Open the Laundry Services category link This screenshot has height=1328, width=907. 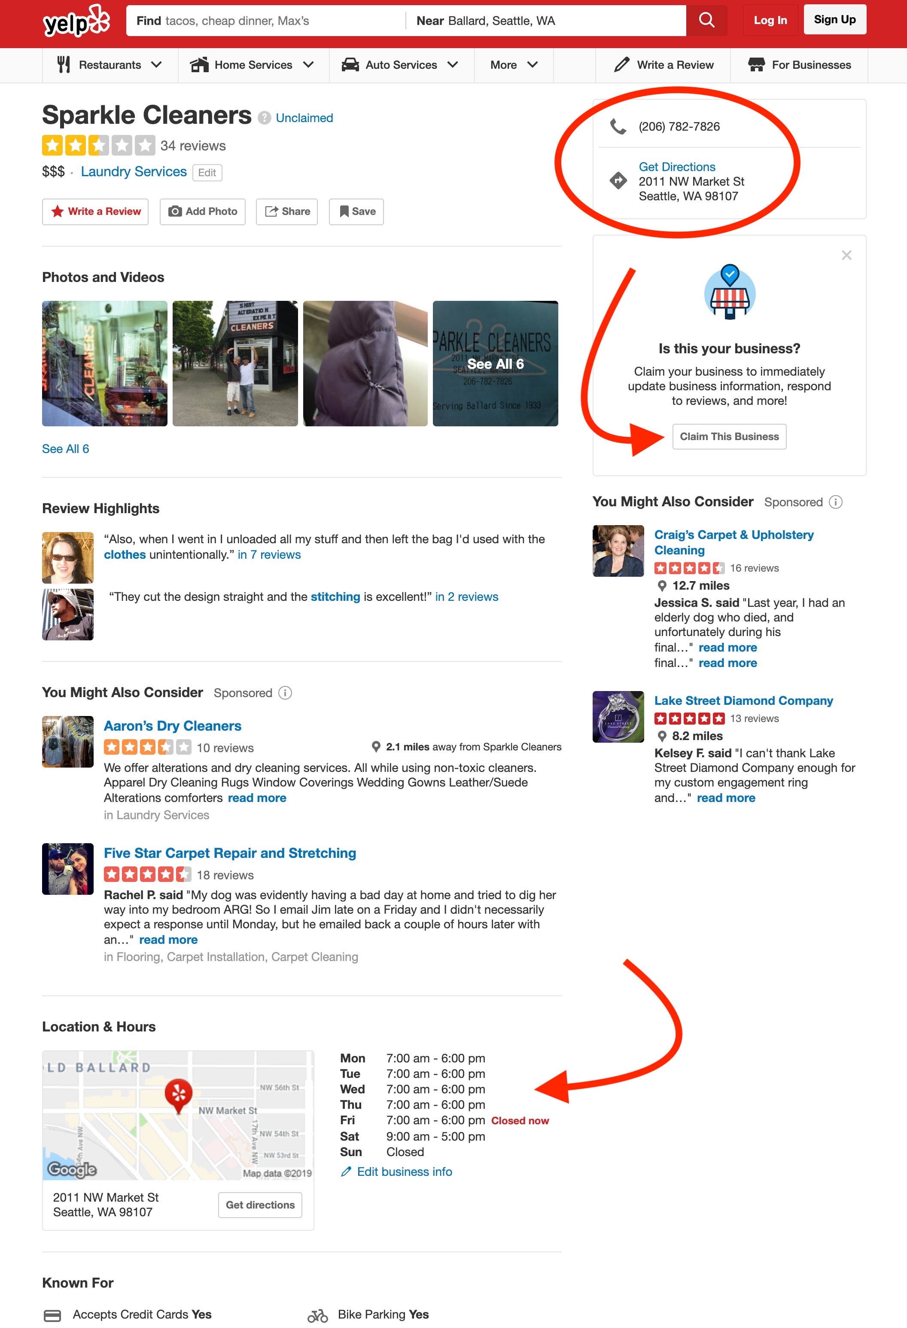pyautogui.click(x=134, y=171)
